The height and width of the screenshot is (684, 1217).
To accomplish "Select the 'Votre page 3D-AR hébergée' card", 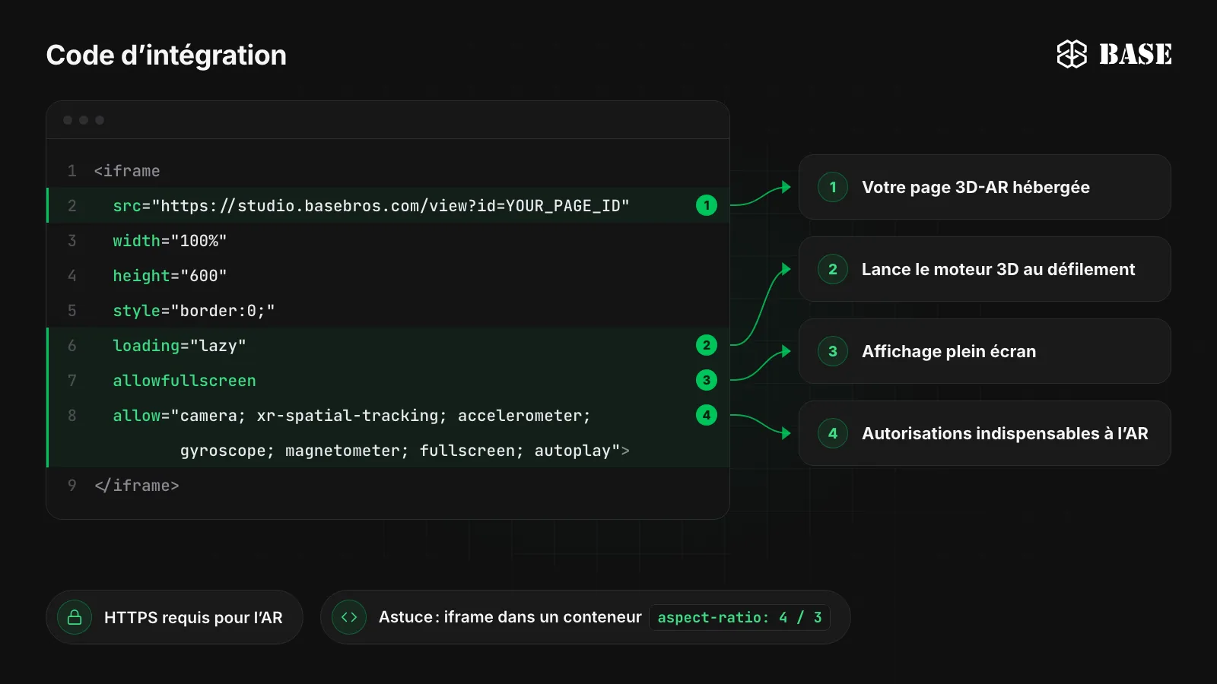I will pyautogui.click(x=984, y=187).
